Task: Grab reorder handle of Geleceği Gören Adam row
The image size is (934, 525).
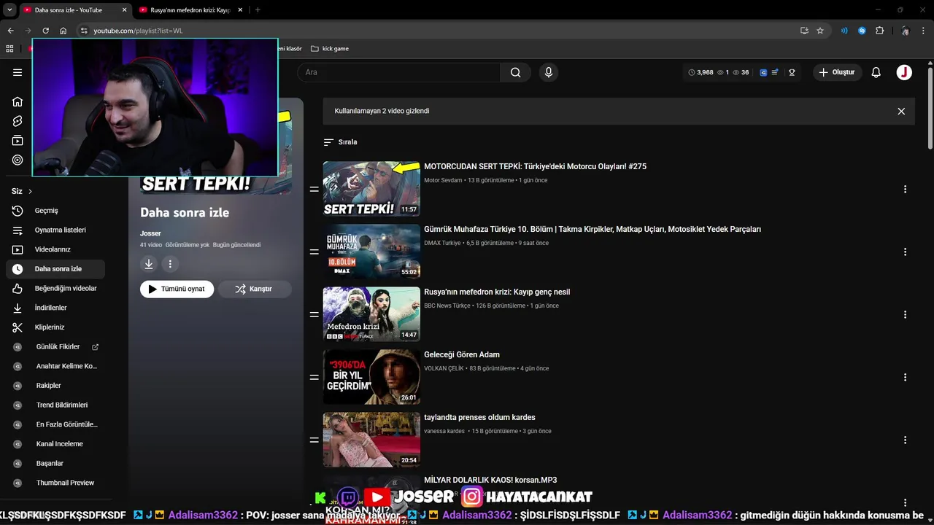Action: pyautogui.click(x=314, y=377)
